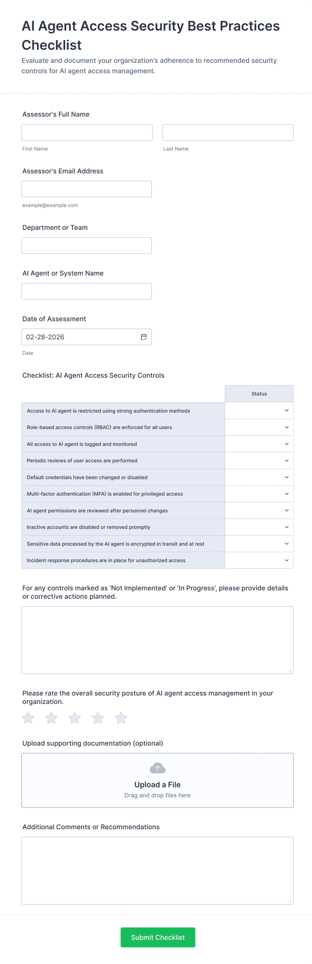312x964 pixels.
Task: Click the Last Name input box
Action: pyautogui.click(x=228, y=132)
